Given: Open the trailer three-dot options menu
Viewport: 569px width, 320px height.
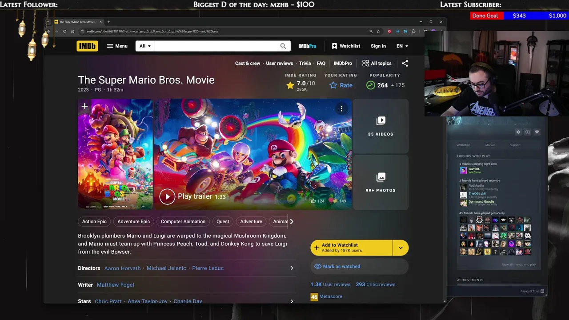Looking at the screenshot, I should [x=341, y=108].
